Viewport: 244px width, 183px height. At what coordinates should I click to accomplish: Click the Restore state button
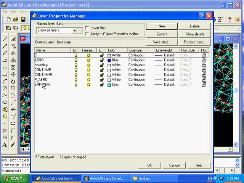click(x=195, y=42)
